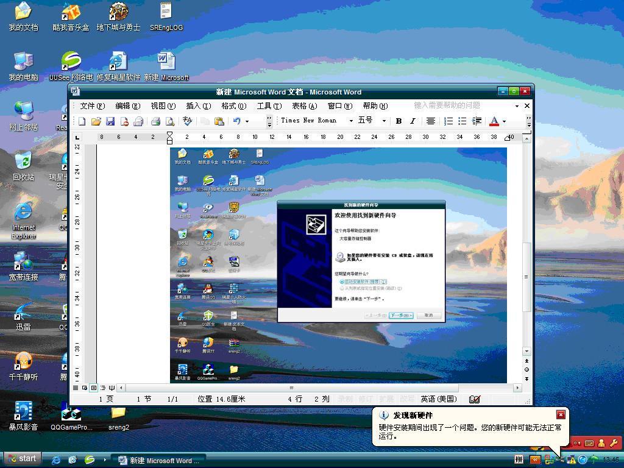Apply numbered list formatting
Viewport: 624px width, 468px height.
click(448, 121)
